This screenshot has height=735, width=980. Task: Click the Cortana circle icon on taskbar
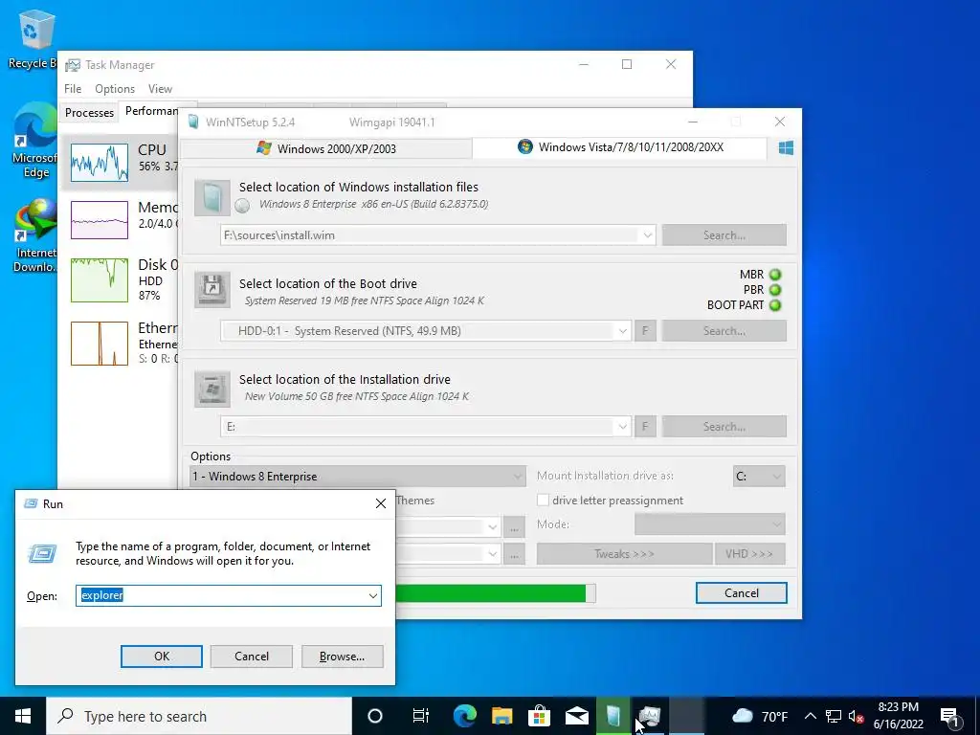(375, 716)
